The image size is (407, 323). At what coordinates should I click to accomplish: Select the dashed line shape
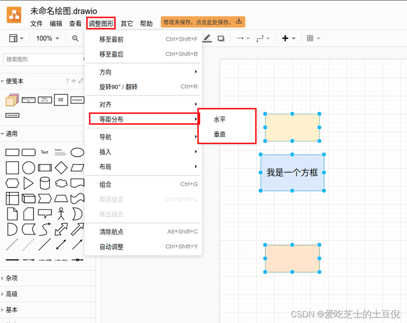click(12, 244)
